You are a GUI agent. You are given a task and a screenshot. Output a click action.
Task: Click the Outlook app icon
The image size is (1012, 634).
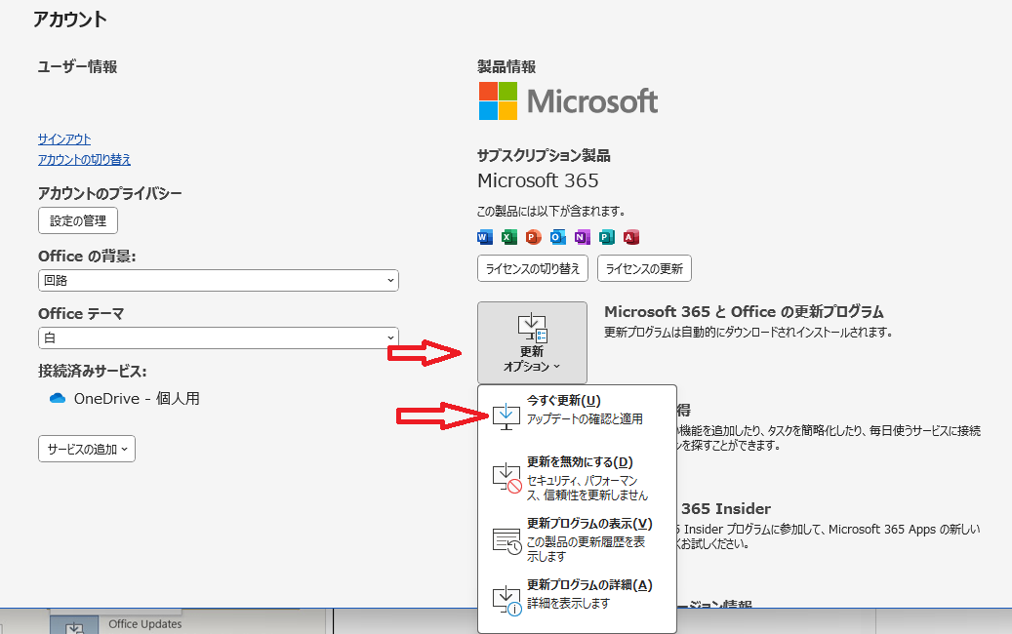point(558,237)
